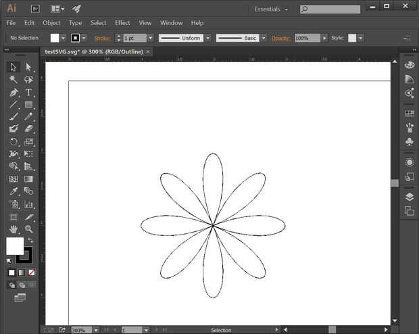Select the Column Graph tool
Screen dimensions: 419x334
[28, 204]
